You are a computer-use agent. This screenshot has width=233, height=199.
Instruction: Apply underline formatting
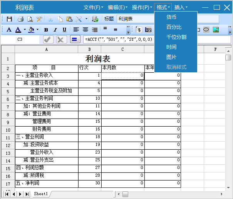click(64, 30)
